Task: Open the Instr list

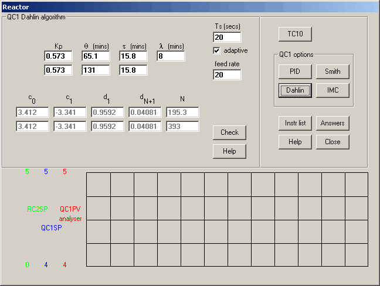Action: pos(295,123)
